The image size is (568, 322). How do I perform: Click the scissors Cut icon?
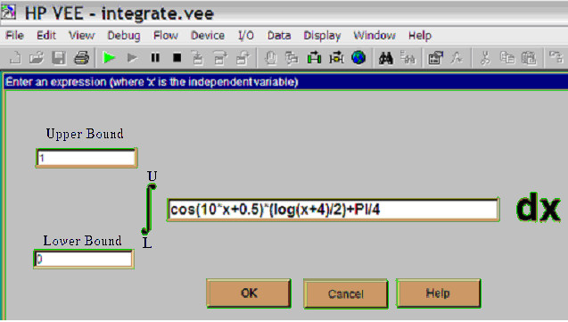(x=485, y=58)
